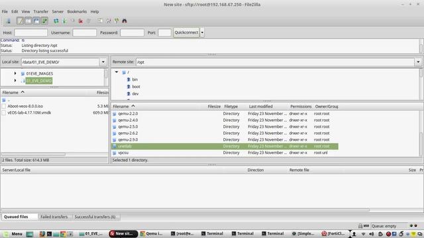
Task: Select Aboot-veos-8.0.0.iso local file
Action: click(25, 106)
